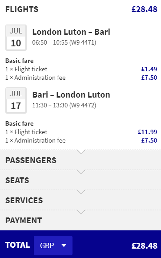
Task: Click the July 10 date icon
Action: click(x=16, y=38)
